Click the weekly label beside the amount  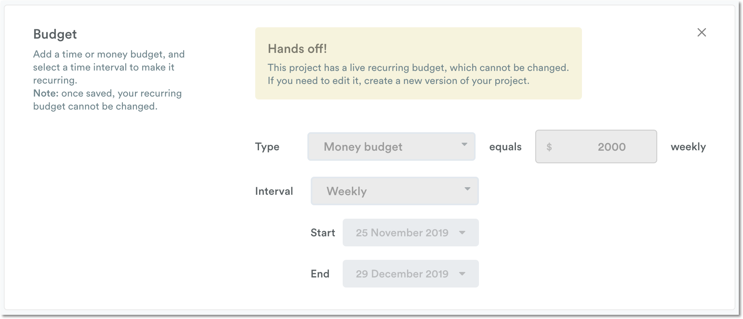688,147
